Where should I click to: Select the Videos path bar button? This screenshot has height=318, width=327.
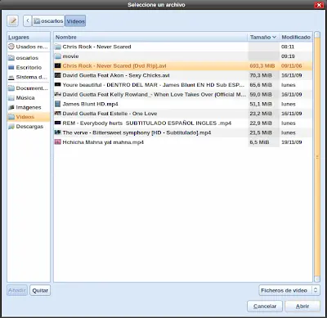75,20
